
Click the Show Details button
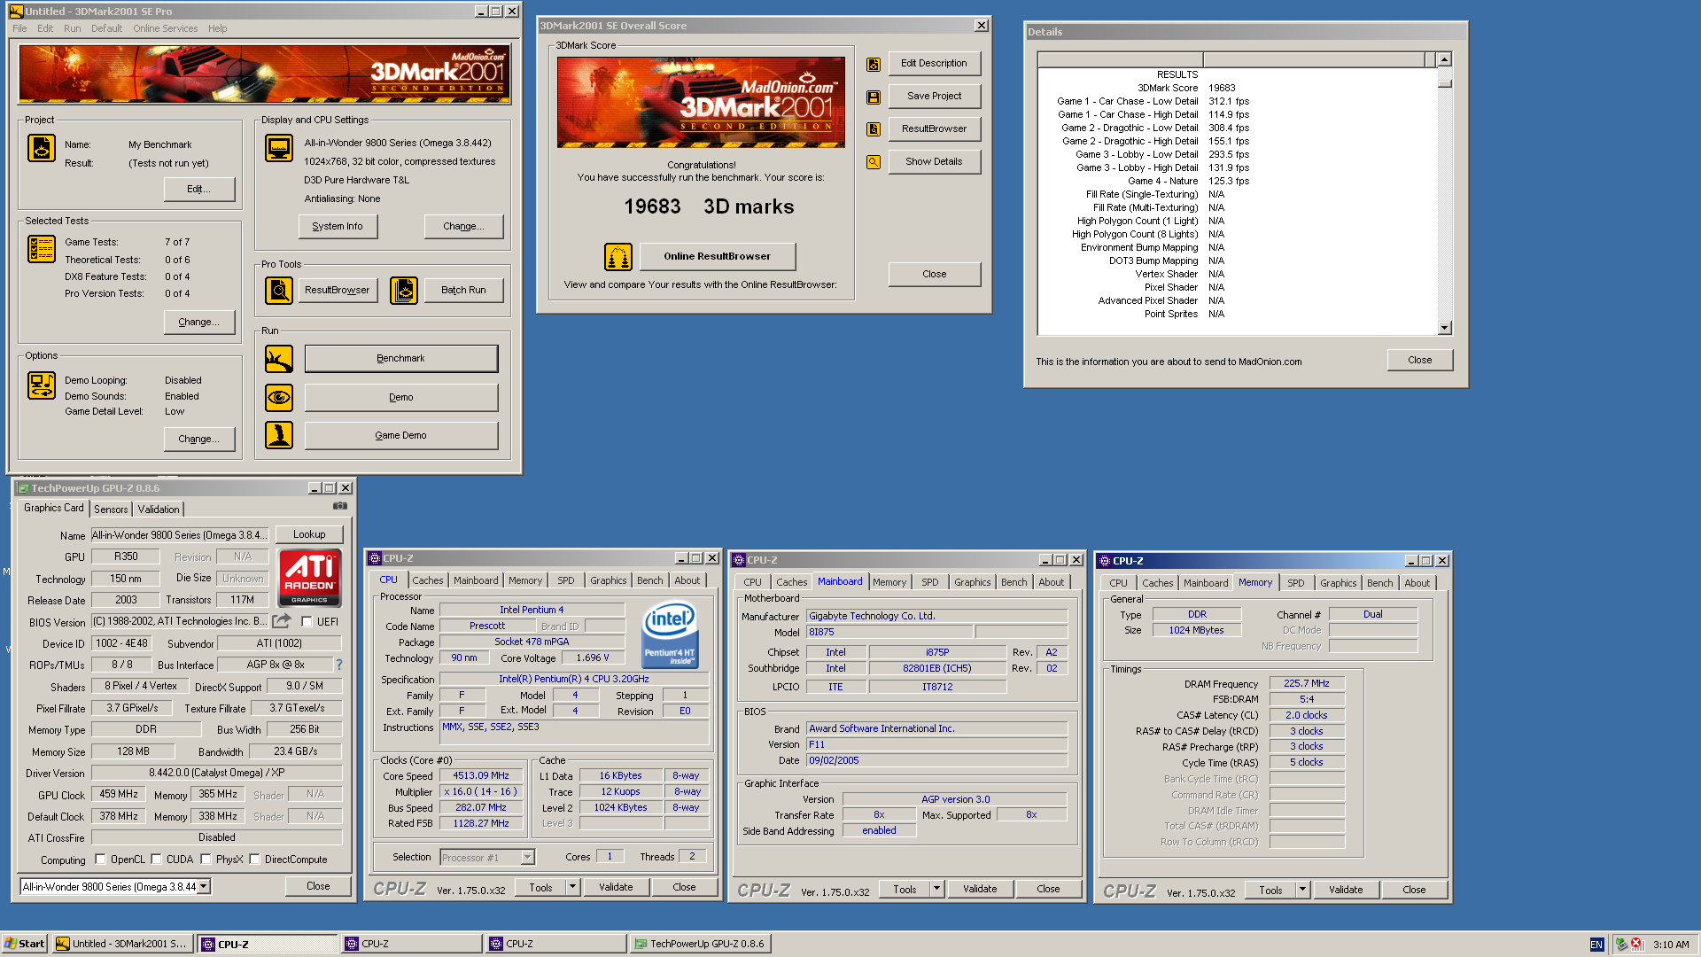click(934, 162)
